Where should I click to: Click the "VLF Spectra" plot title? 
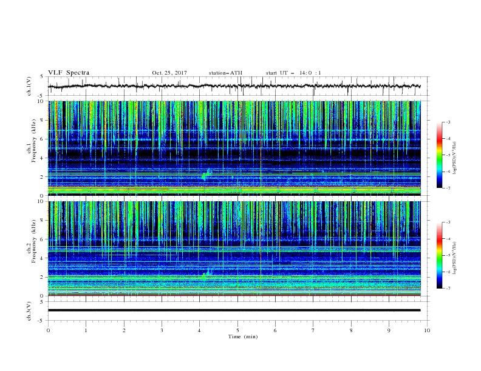click(x=69, y=73)
